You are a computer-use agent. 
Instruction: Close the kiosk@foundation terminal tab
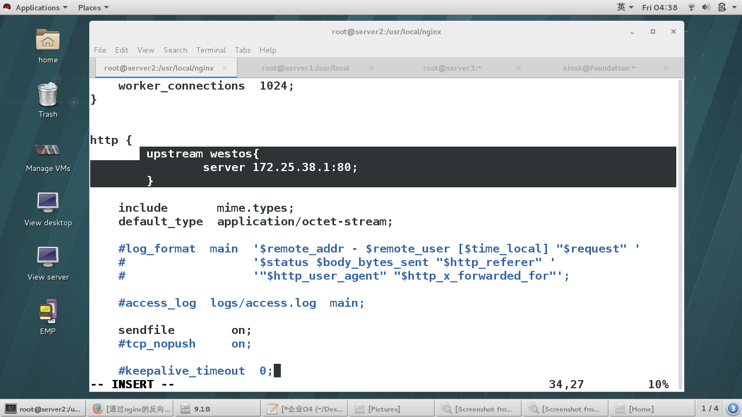pos(666,68)
